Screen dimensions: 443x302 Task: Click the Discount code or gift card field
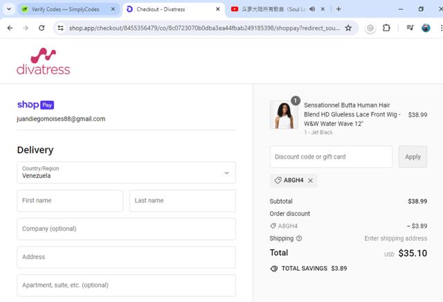(x=331, y=157)
